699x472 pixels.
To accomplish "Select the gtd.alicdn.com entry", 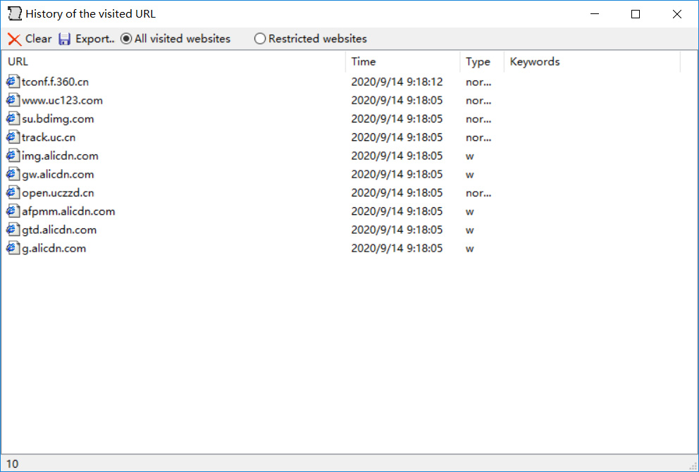I will point(59,230).
